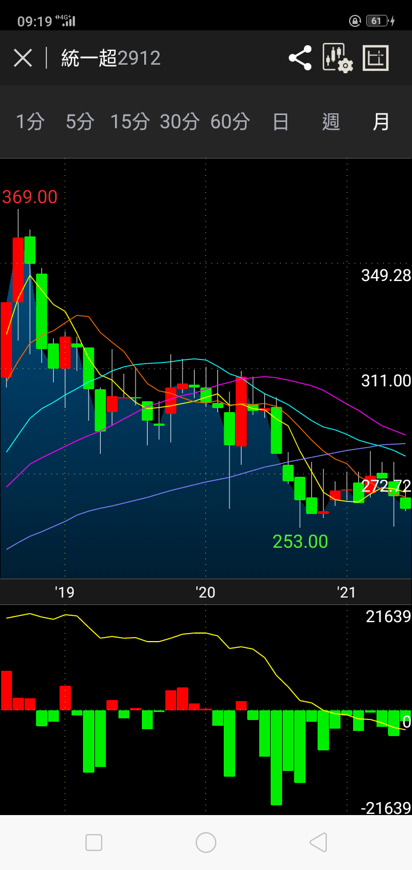The width and height of the screenshot is (412, 870).
Task: Tap the high price label 369.00
Action: [x=30, y=197]
